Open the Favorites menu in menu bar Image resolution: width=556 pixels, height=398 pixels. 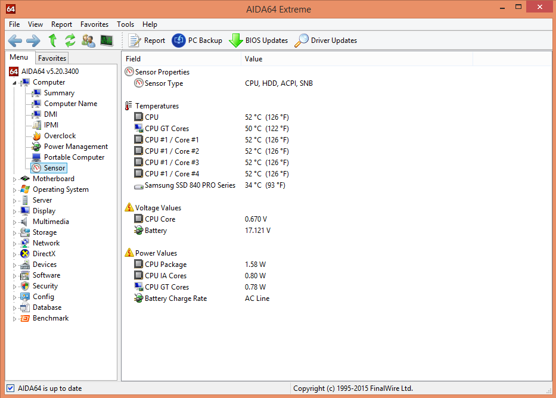(x=94, y=24)
